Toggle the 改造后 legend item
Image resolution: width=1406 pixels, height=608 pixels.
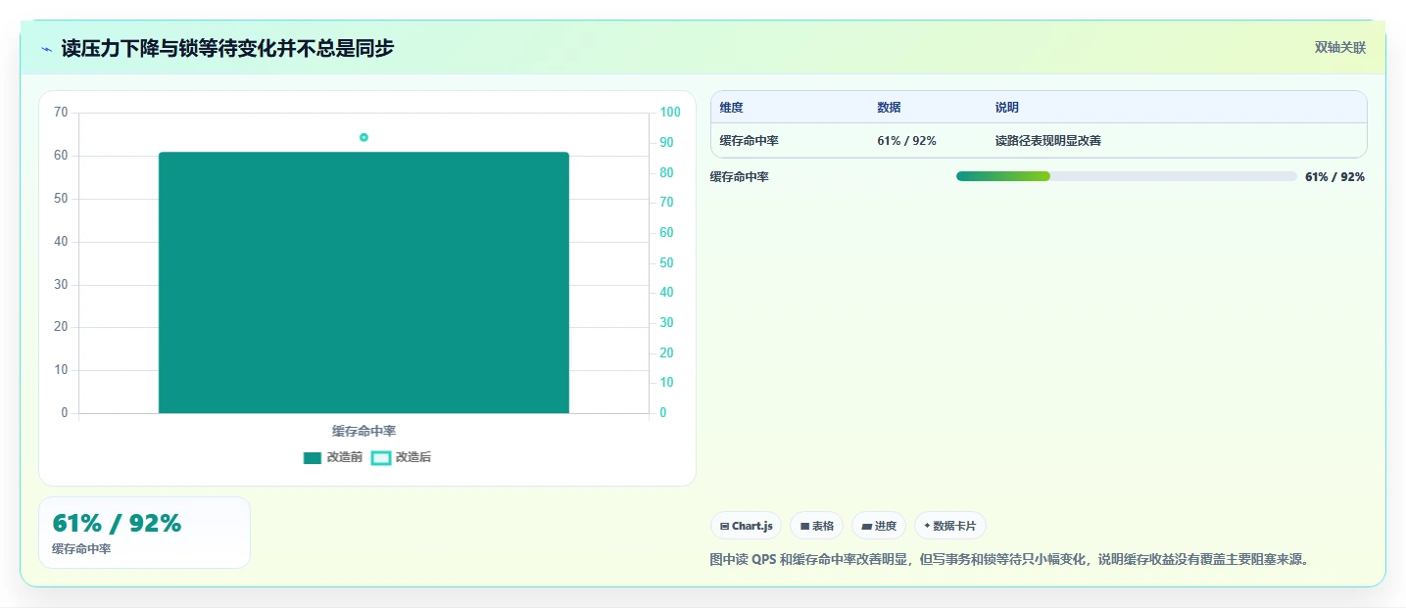[x=402, y=457]
